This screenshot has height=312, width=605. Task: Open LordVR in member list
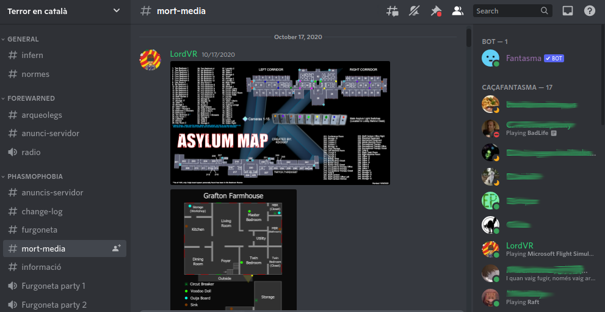[539, 249]
